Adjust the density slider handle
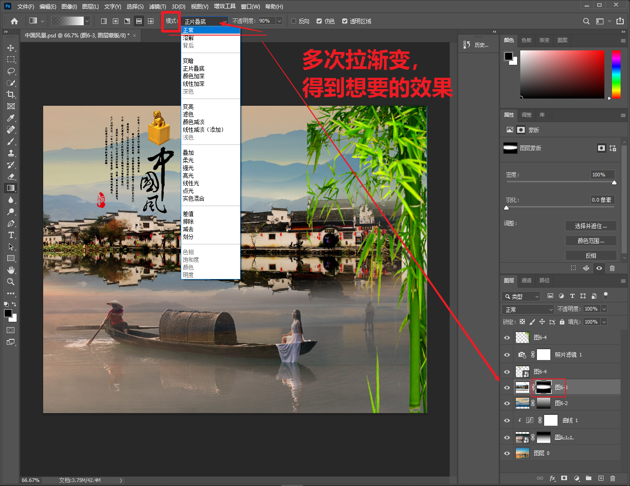Screen dimensions: 630x486 pyautogui.click(x=614, y=182)
